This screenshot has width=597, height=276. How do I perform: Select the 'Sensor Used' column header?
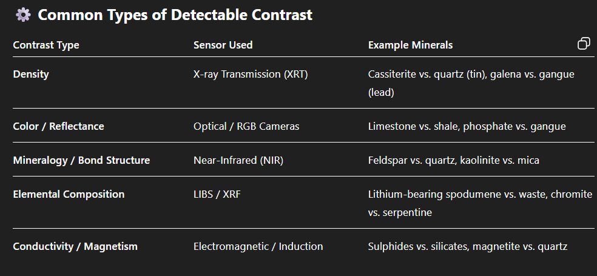223,45
